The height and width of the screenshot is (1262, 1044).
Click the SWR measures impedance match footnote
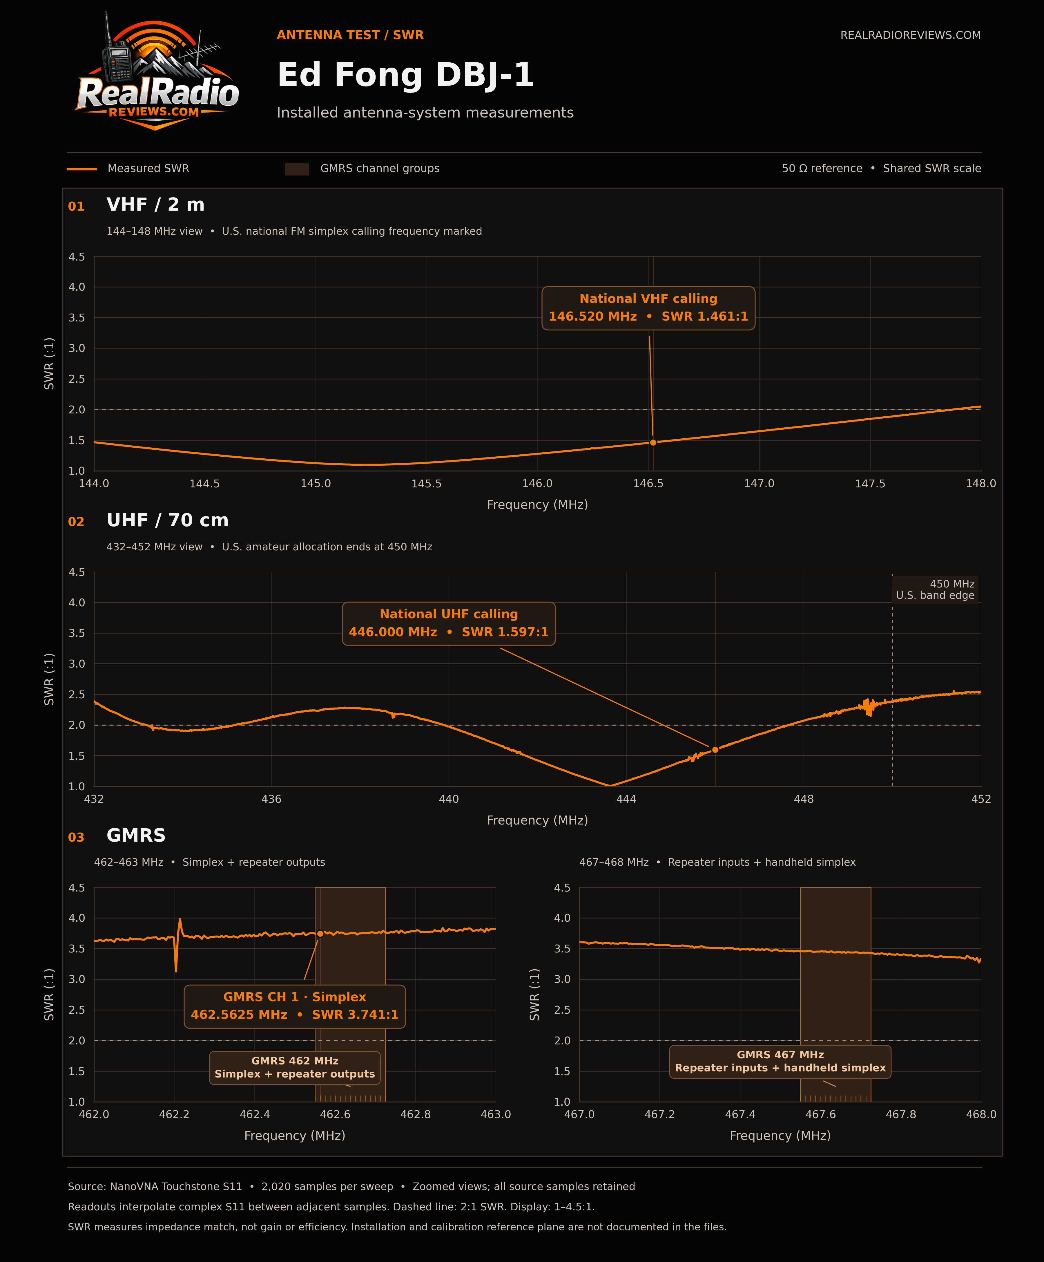point(397,1227)
